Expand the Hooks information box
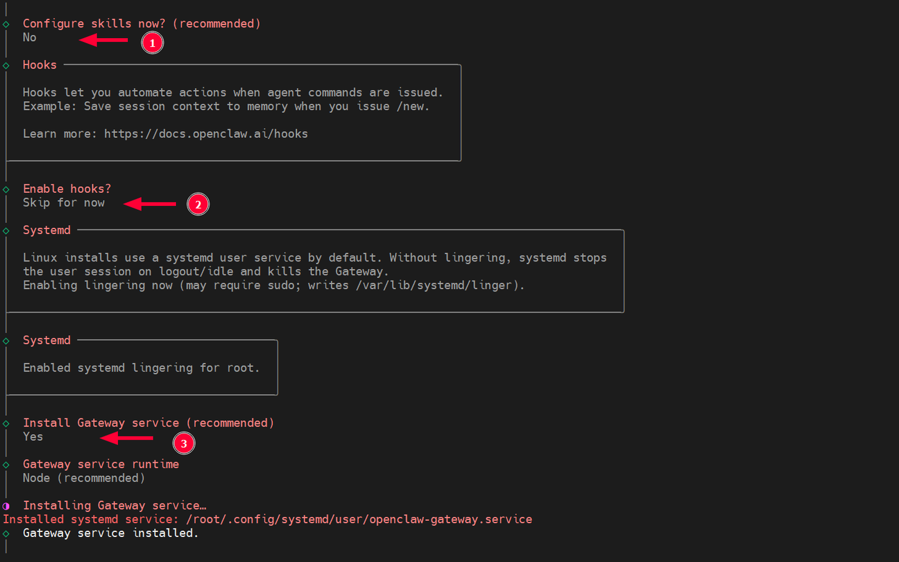Image resolution: width=899 pixels, height=562 pixels. (233, 112)
